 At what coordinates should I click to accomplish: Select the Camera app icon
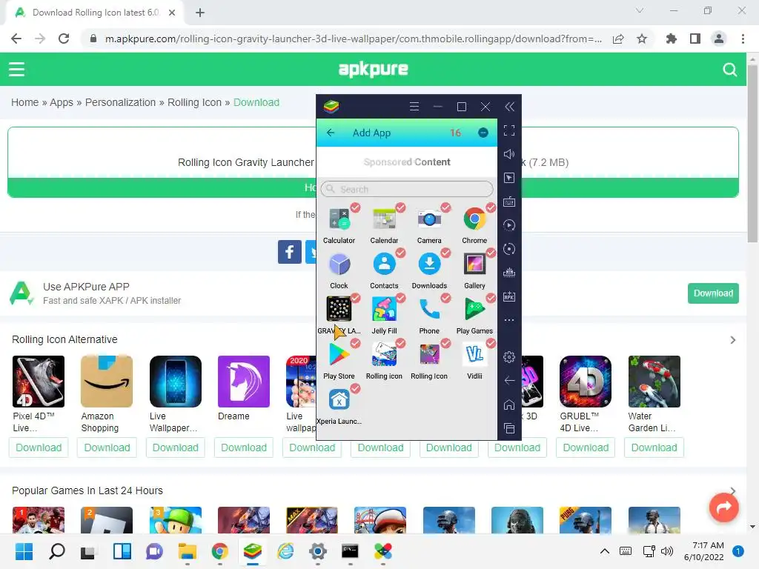429,219
